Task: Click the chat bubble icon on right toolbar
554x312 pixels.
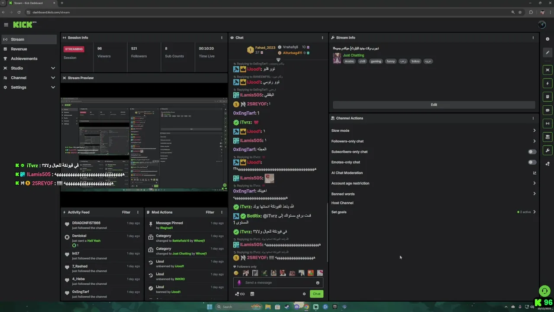Action: [x=548, y=110]
